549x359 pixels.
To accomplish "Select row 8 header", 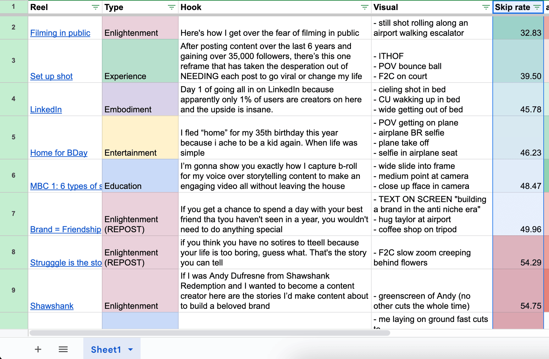I will pyautogui.click(x=14, y=252).
